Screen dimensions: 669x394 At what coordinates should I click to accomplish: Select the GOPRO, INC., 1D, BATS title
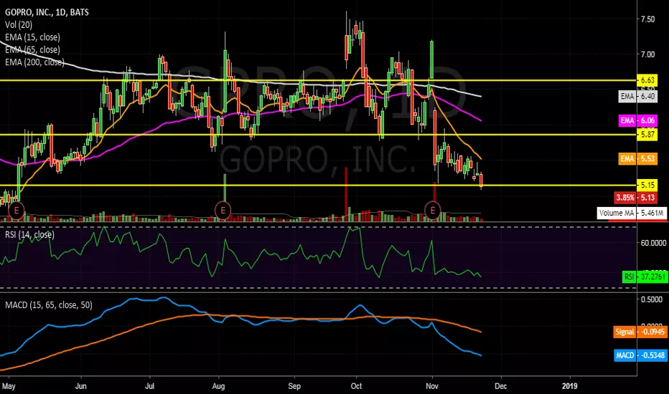point(47,12)
